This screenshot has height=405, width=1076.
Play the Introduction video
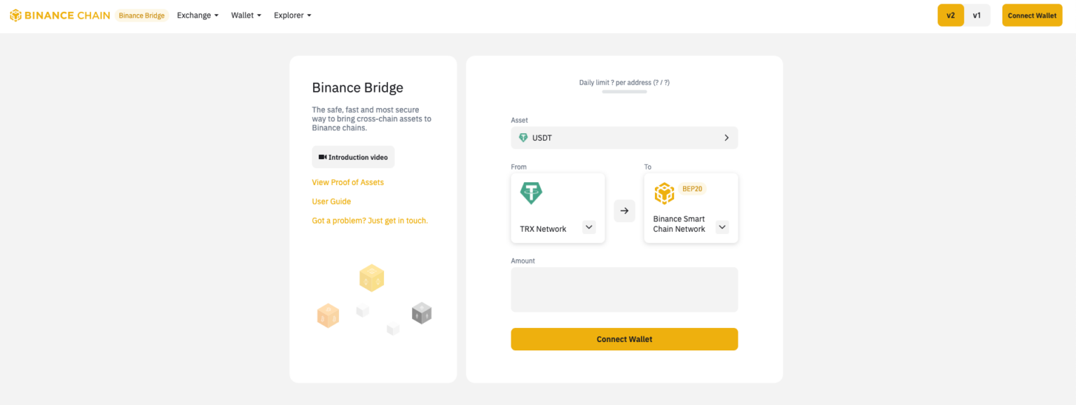(353, 157)
